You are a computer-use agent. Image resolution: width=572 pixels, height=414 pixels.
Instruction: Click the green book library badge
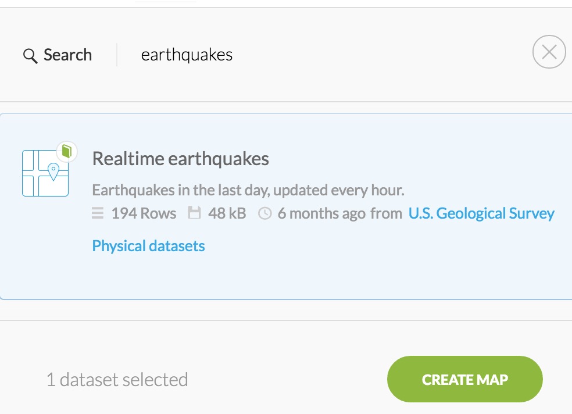click(67, 152)
